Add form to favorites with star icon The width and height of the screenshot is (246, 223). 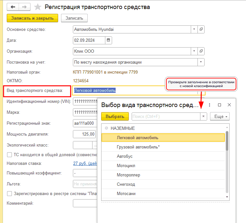pos(38,7)
